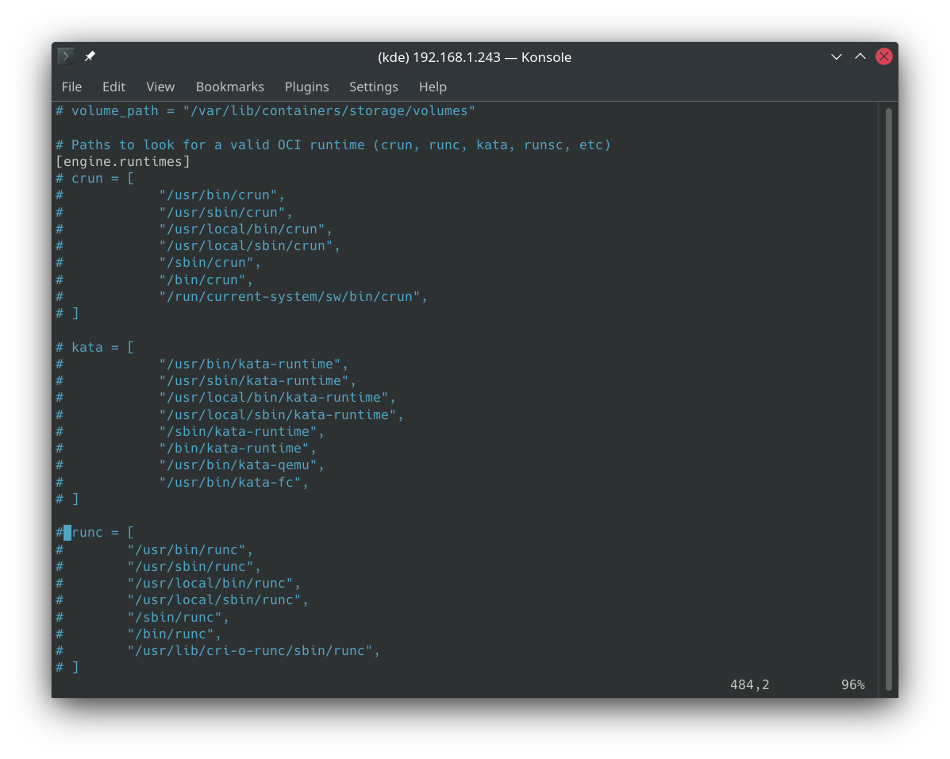
Task: Maximize the Konsole window
Action: pyautogui.click(x=860, y=56)
